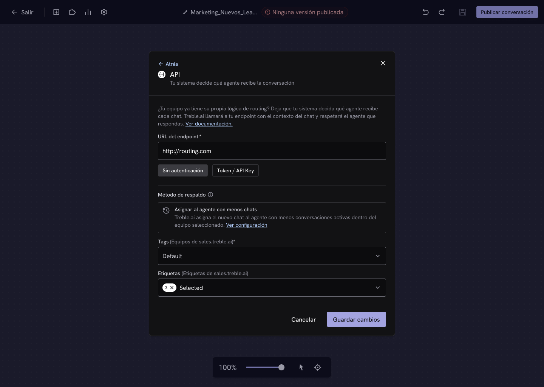Open the bar chart analytics icon
Image resolution: width=544 pixels, height=387 pixels.
(x=88, y=12)
